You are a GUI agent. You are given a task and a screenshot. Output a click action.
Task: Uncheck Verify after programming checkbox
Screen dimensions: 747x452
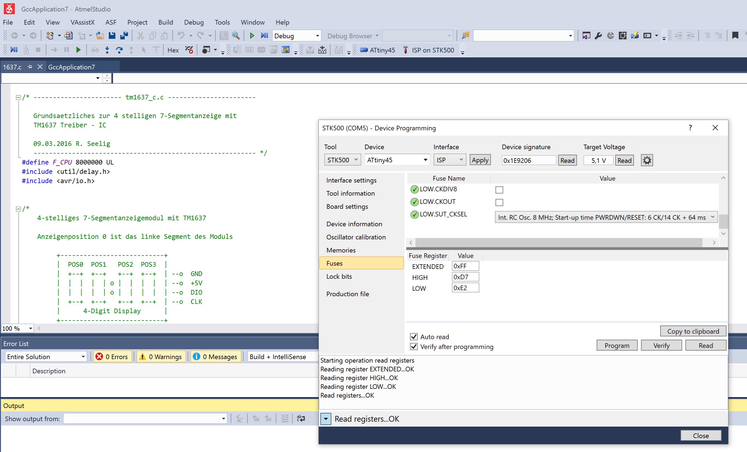pyautogui.click(x=414, y=347)
